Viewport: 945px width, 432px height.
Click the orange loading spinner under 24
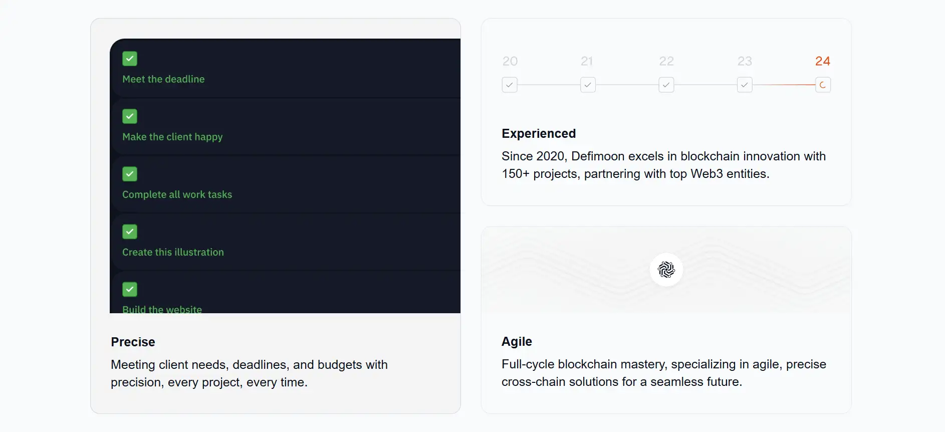[x=823, y=85]
